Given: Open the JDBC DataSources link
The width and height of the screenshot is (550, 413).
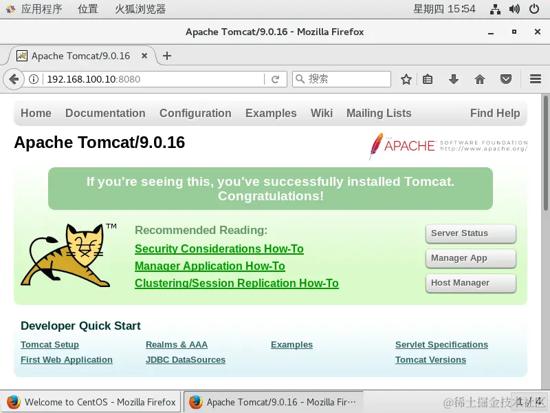Looking at the screenshot, I should tap(186, 359).
